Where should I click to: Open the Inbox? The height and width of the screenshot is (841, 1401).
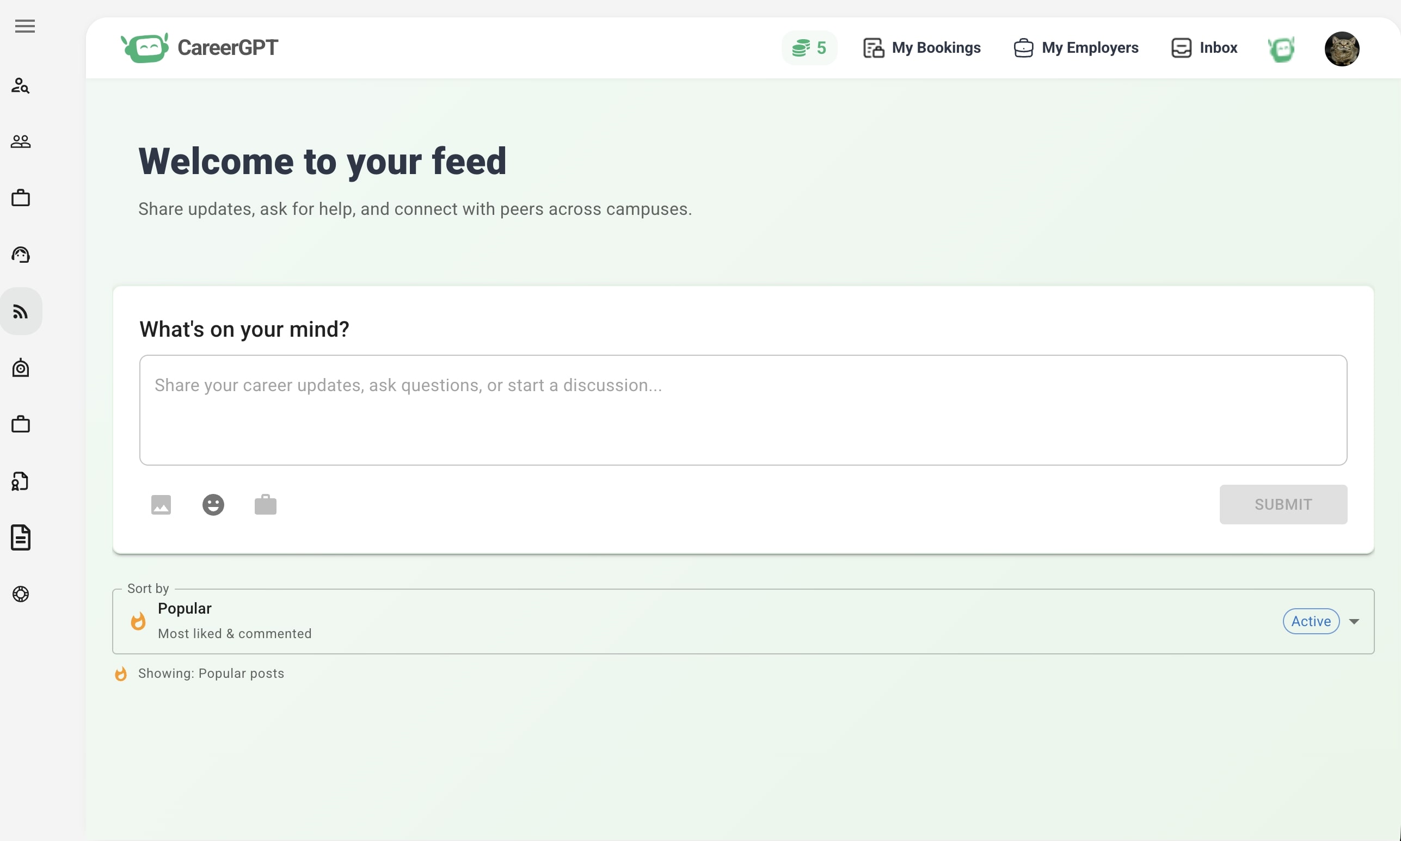(1203, 48)
